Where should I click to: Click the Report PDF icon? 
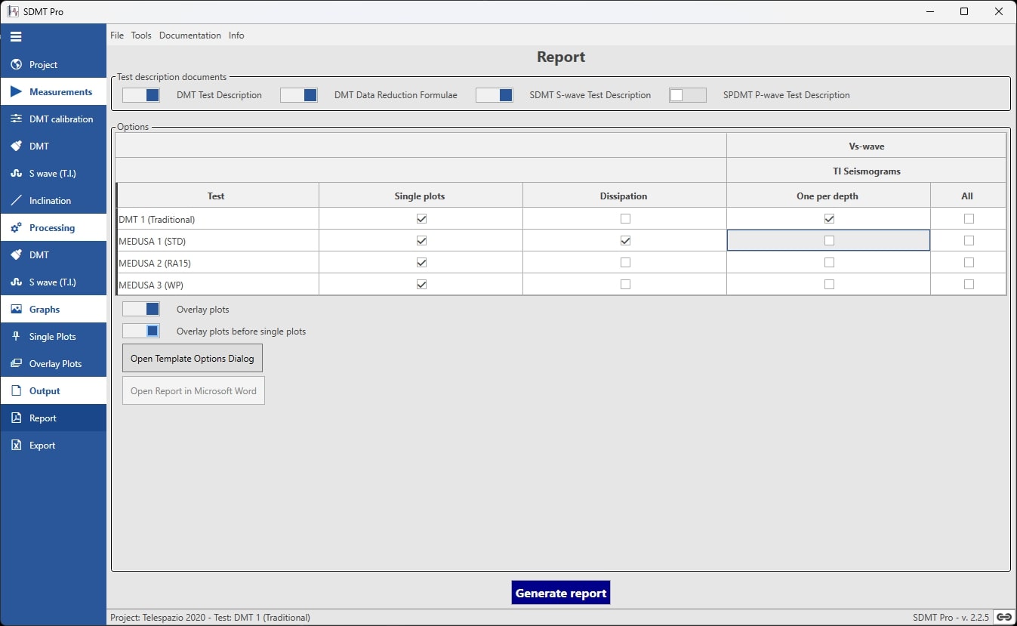pos(16,418)
